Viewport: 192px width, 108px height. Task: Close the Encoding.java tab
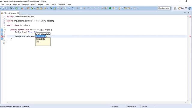pos(18,13)
